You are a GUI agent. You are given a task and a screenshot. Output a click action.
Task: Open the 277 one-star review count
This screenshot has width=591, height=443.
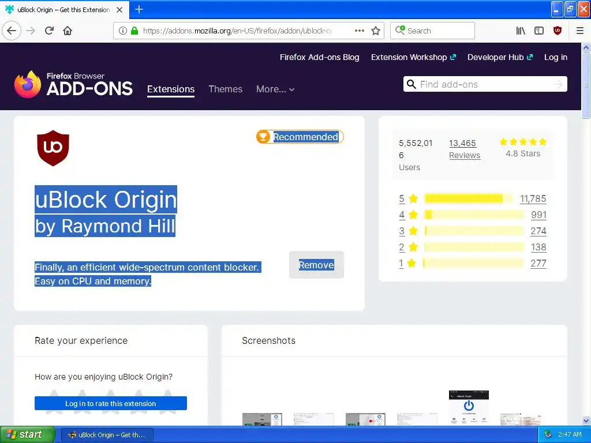(x=538, y=263)
